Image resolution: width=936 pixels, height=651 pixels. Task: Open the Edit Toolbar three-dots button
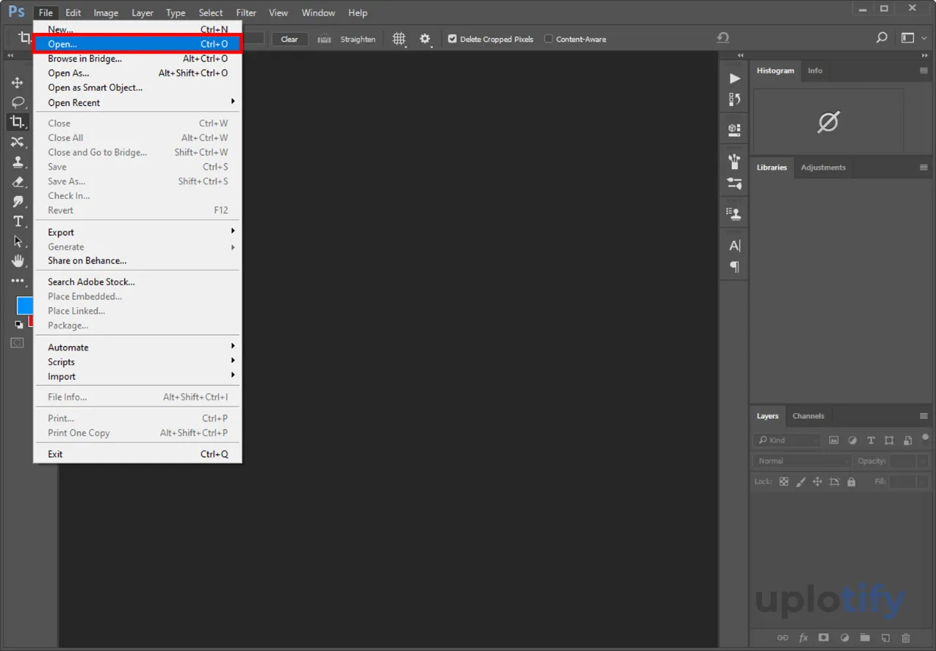18,281
